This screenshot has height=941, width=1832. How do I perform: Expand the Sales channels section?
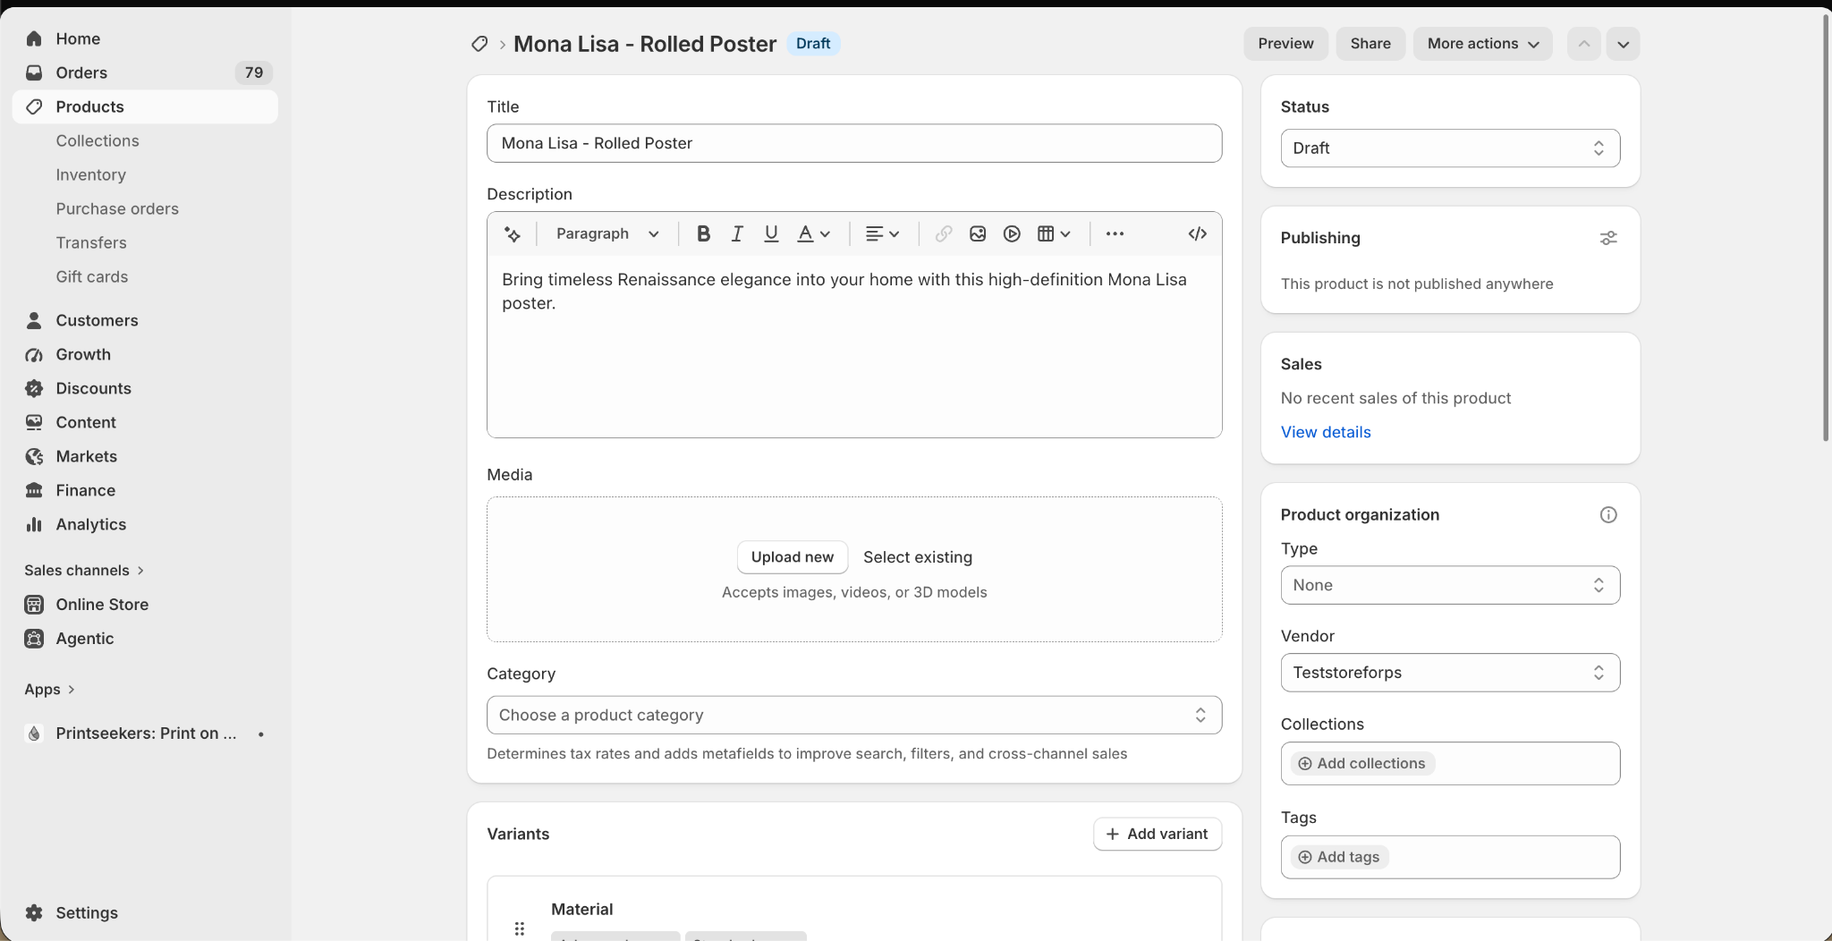[84, 570]
